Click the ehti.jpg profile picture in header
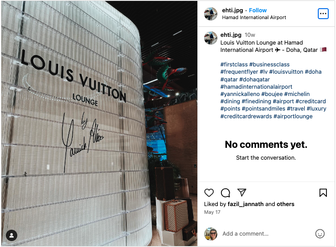This screenshot has width=336, height=247. (211, 14)
